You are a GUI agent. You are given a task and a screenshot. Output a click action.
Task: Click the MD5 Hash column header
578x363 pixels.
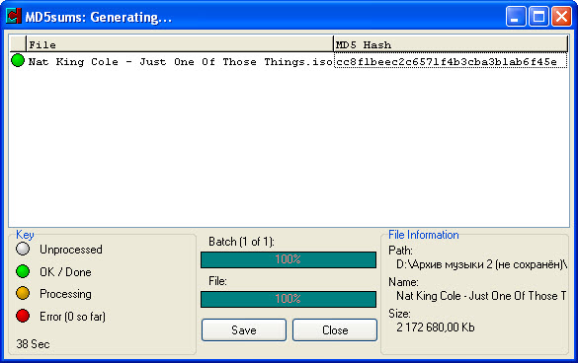pos(451,44)
